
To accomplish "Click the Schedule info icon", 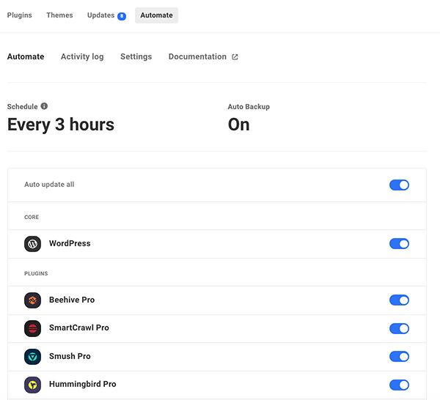I will click(44, 106).
